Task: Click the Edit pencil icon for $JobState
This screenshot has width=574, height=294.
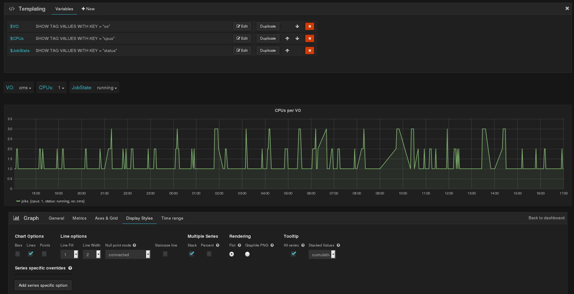Action: click(x=242, y=50)
